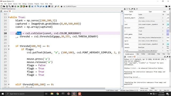The height and width of the screenshot is (96, 171).
Task: Toggle fullscreen mode four-arrows icon
Action: coord(52,6)
